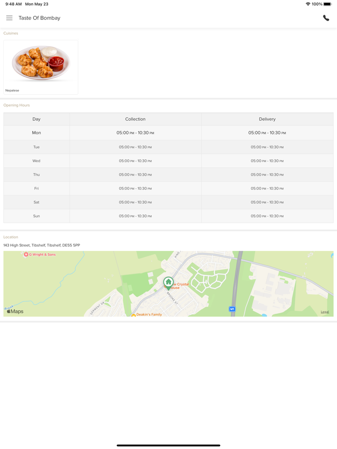This screenshot has height=449, width=337.
Task: Tap Wednesday's collection time cell
Action: point(135,161)
